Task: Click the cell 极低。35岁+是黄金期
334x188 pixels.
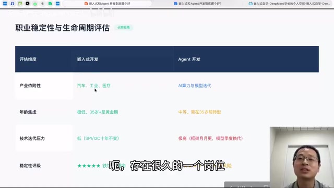Action: 98,112
